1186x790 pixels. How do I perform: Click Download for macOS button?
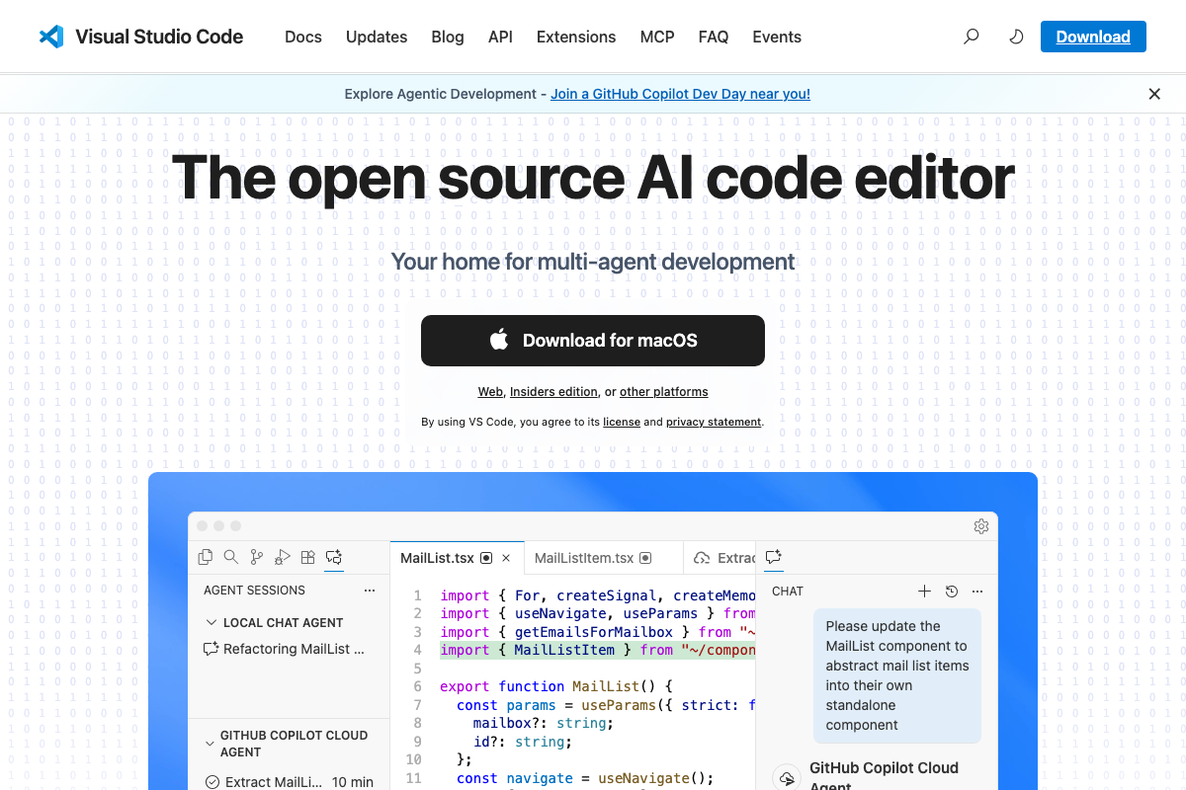pos(593,341)
